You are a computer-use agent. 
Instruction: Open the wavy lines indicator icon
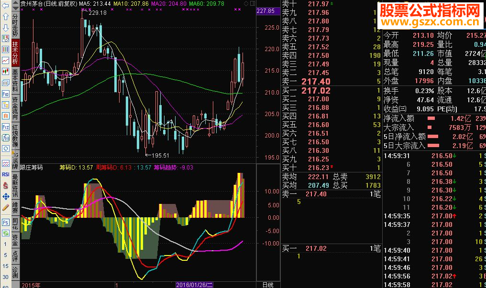6,163
